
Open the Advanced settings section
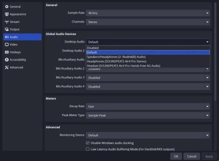click(16, 67)
